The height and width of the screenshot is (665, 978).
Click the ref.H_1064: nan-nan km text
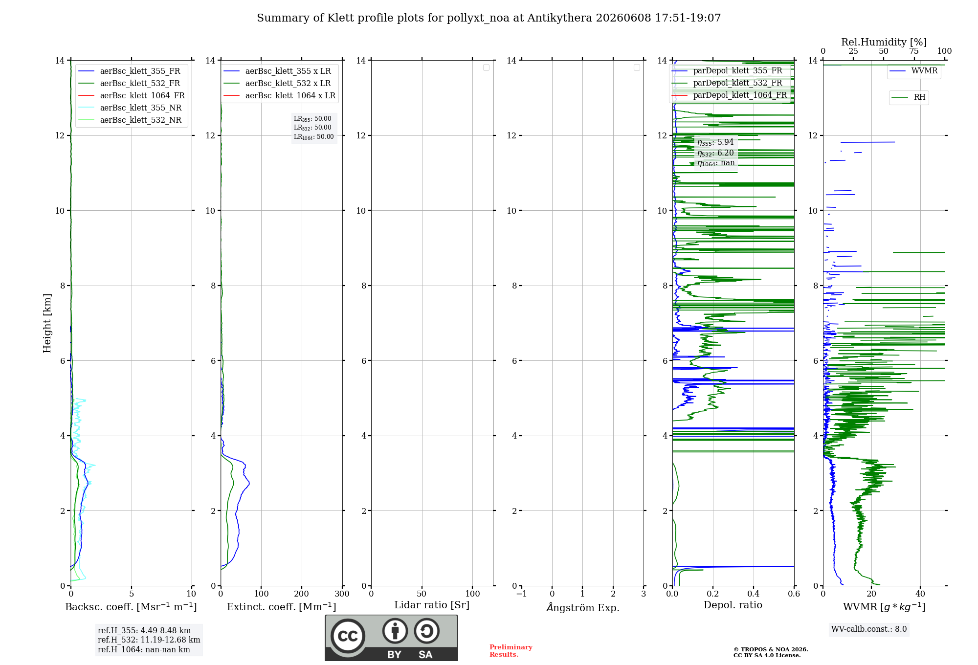click(x=144, y=650)
